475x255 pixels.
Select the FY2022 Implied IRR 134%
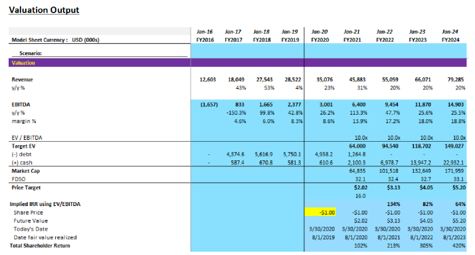point(393,204)
